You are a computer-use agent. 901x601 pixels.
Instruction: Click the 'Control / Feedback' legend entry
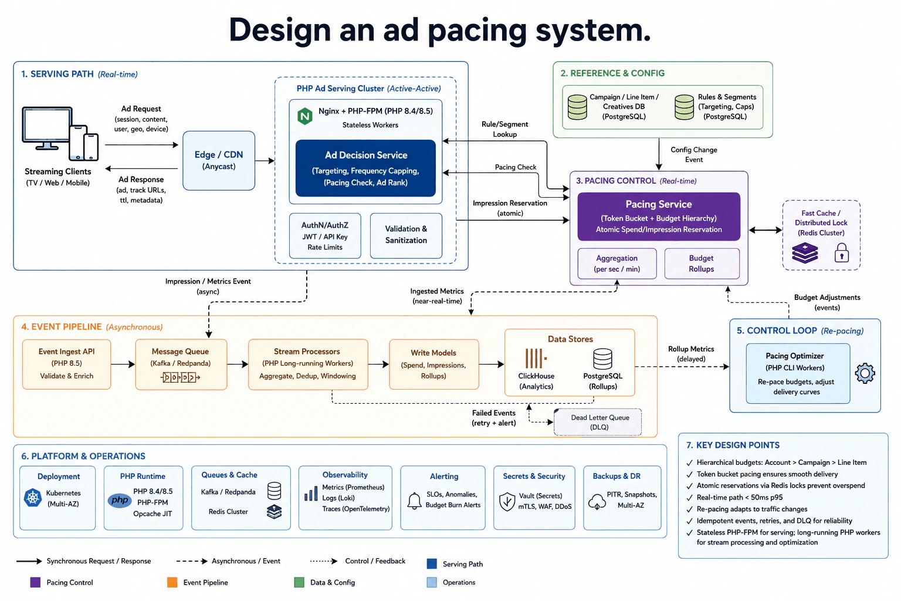358,561
